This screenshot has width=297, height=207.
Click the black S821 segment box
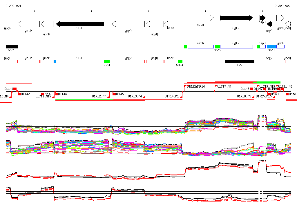[x=12, y=47]
